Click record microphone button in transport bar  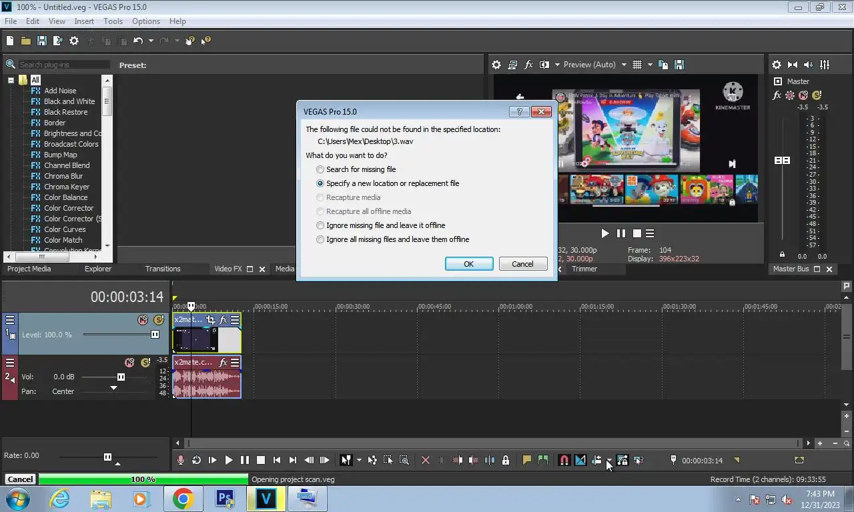point(180,460)
